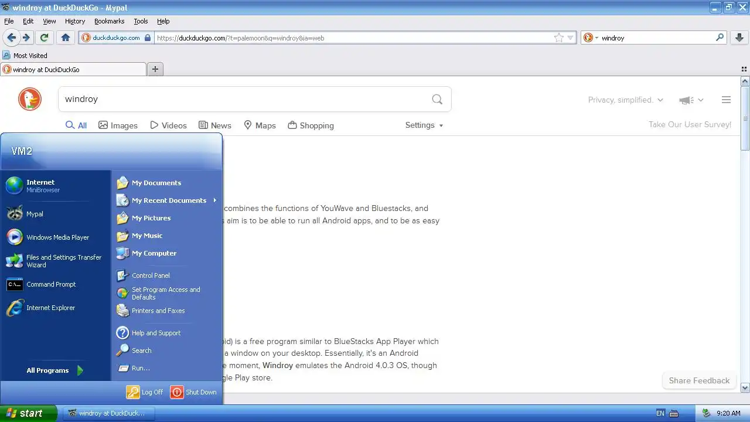Open the search engine selector dropdown
750x422 pixels.
tap(591, 38)
